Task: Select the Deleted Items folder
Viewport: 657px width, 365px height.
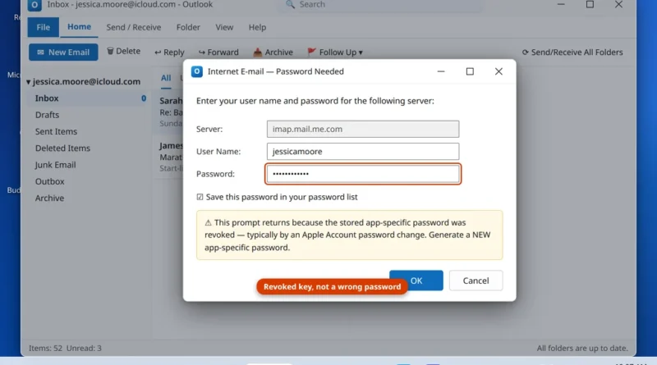Action: [87, 148]
